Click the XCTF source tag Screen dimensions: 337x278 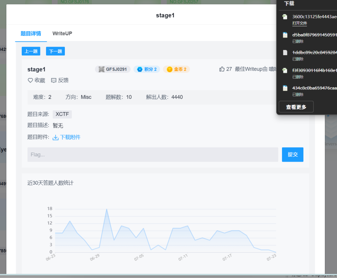click(62, 114)
